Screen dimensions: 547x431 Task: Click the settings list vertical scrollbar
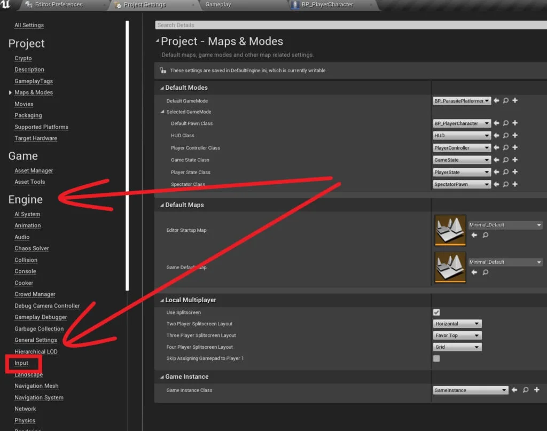point(127,155)
